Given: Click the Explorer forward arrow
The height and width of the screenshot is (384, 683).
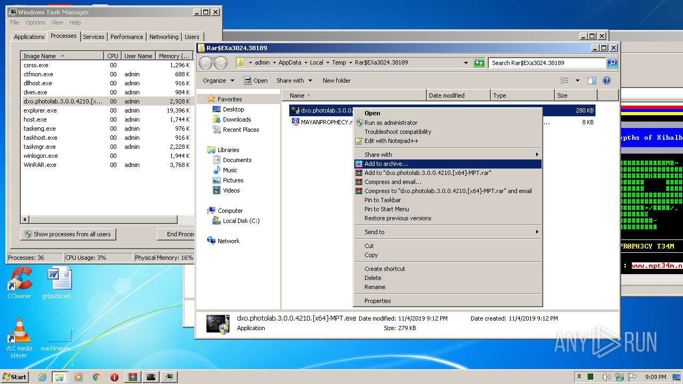Looking at the screenshot, I should 220,63.
